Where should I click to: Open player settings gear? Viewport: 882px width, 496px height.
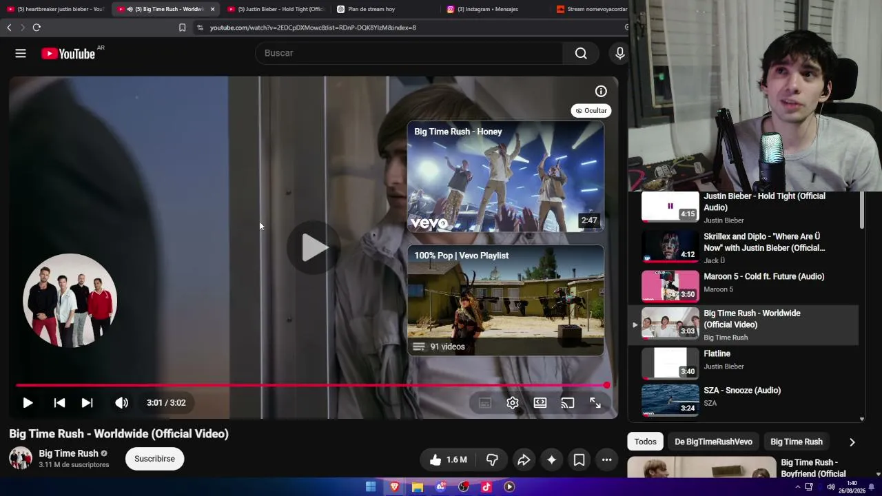tap(513, 403)
